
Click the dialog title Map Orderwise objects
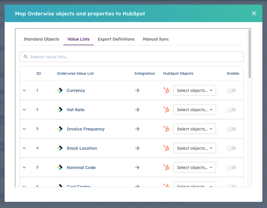[80, 14]
